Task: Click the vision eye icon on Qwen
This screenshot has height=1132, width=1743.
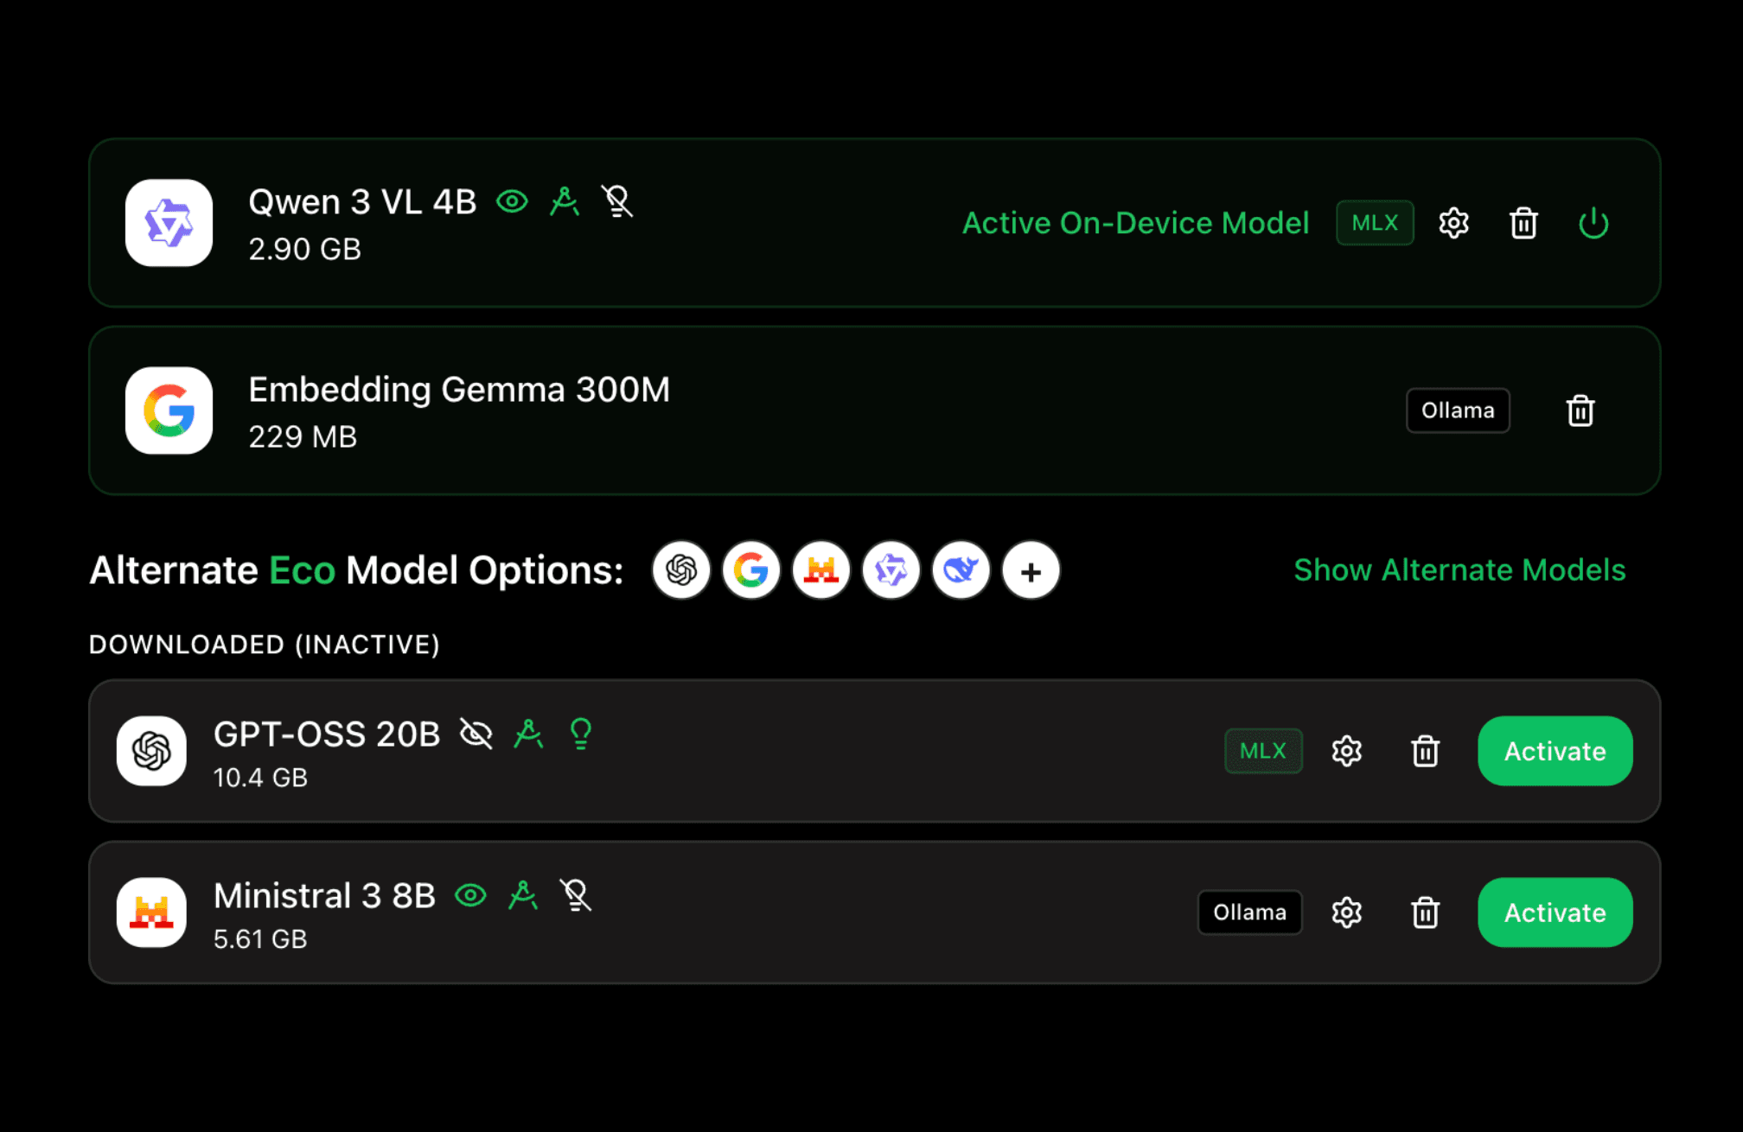Action: (512, 201)
